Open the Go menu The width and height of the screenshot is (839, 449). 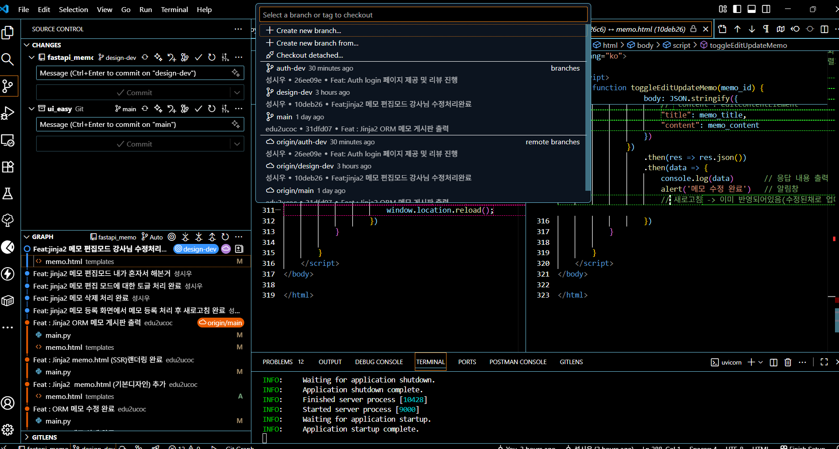click(x=126, y=9)
